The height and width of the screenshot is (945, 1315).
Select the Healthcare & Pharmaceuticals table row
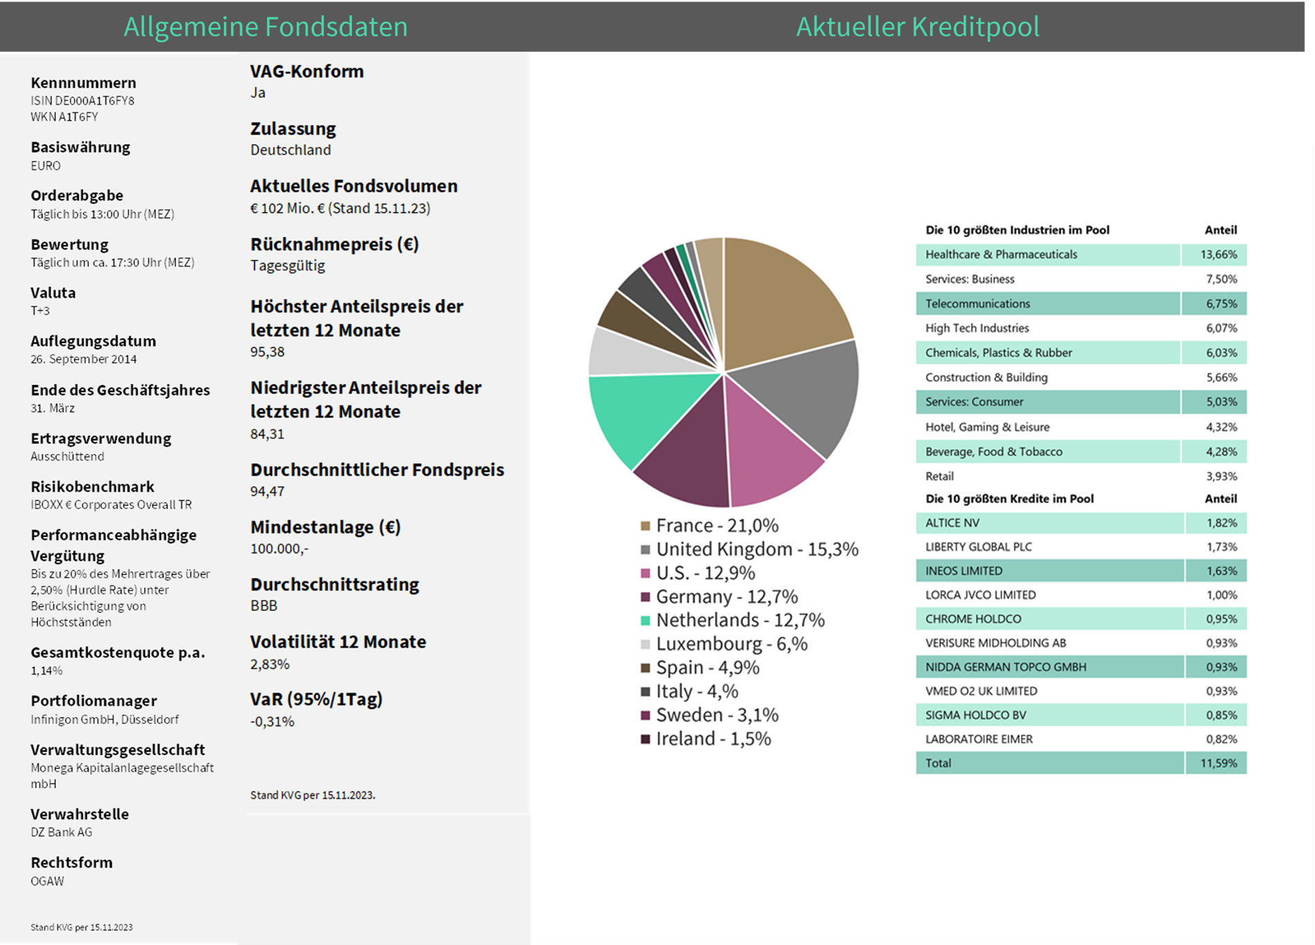pyautogui.click(x=1081, y=255)
